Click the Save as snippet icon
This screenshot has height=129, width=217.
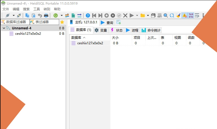(x=159, y=15)
